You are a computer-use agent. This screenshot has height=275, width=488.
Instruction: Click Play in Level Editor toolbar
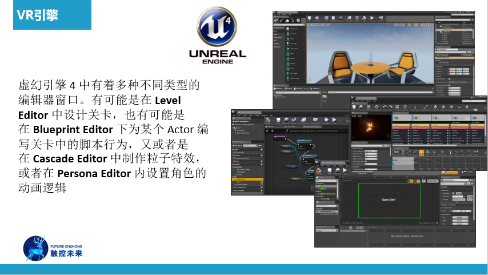tap(372, 19)
